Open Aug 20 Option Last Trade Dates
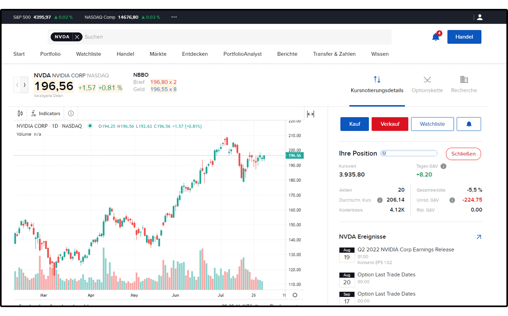This screenshot has height=316, width=508. [386, 275]
